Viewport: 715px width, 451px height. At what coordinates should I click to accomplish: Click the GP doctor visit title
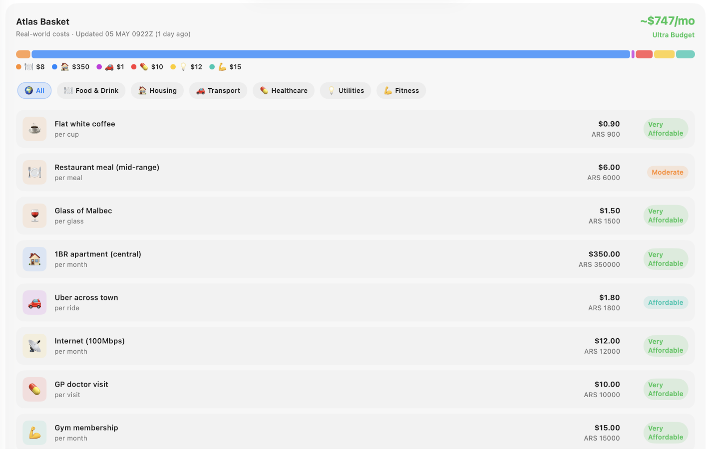81,384
